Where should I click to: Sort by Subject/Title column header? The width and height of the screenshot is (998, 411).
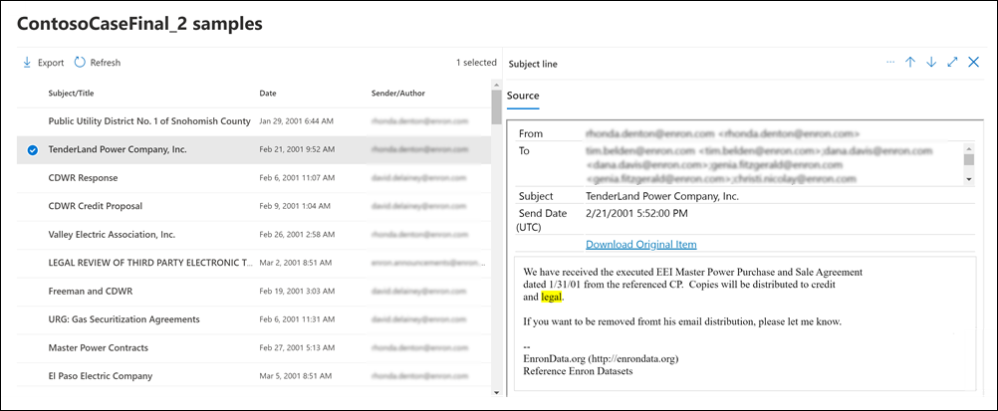point(72,93)
